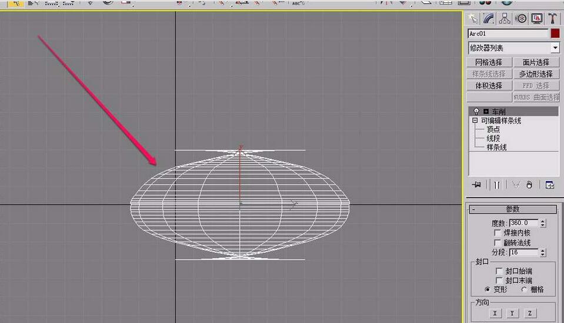Switch to the Modify panel tab
564x323 pixels.
pyautogui.click(x=489, y=18)
